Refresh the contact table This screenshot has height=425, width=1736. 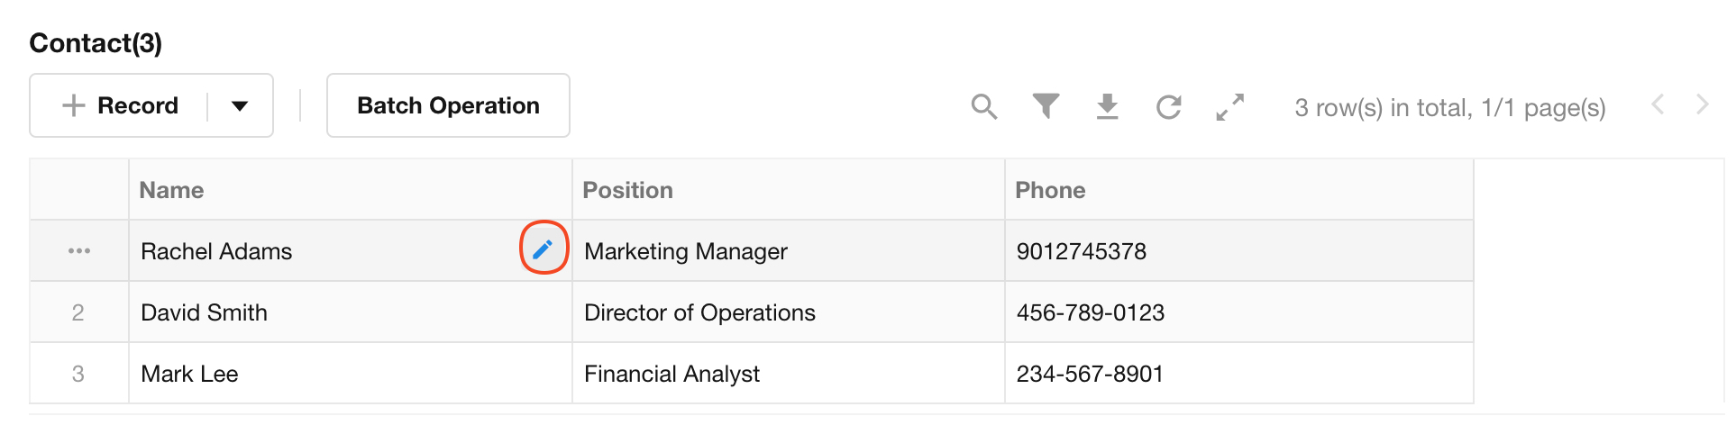(x=1168, y=107)
